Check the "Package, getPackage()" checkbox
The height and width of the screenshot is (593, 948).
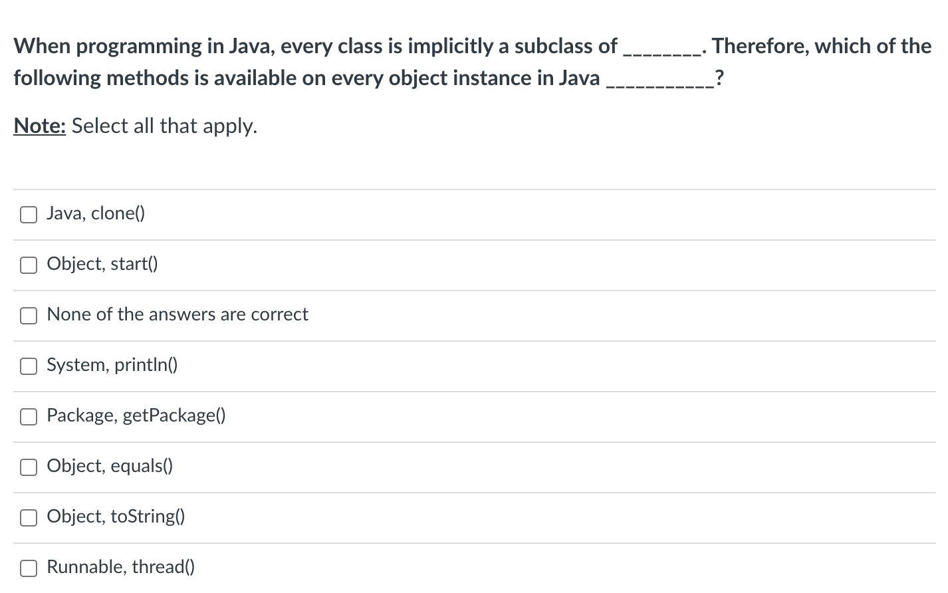[x=28, y=416]
